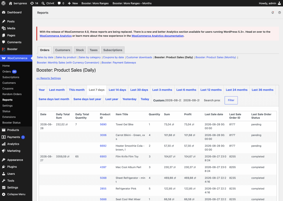Open the activity notifications bell icon
The width and height of the screenshot is (283, 201).
click(x=273, y=12)
